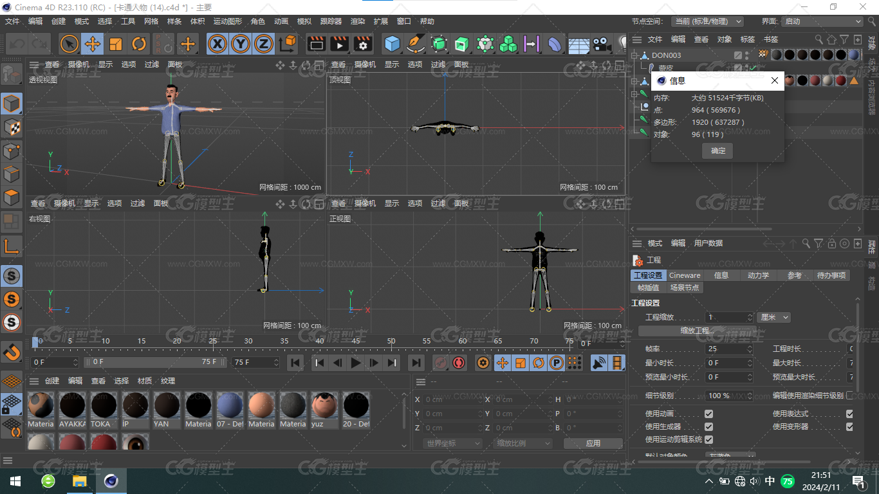879x494 pixels.
Task: Expand the DON003 object tree
Action: (x=634, y=55)
